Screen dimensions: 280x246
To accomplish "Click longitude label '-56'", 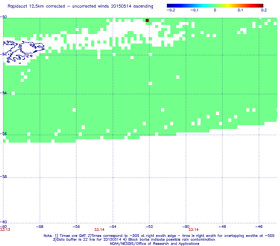I will (76, 227).
